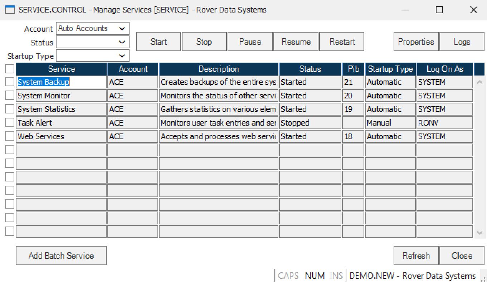Image resolution: width=487 pixels, height=282 pixels.
Task: Sort by the Service column header
Action: (x=61, y=69)
